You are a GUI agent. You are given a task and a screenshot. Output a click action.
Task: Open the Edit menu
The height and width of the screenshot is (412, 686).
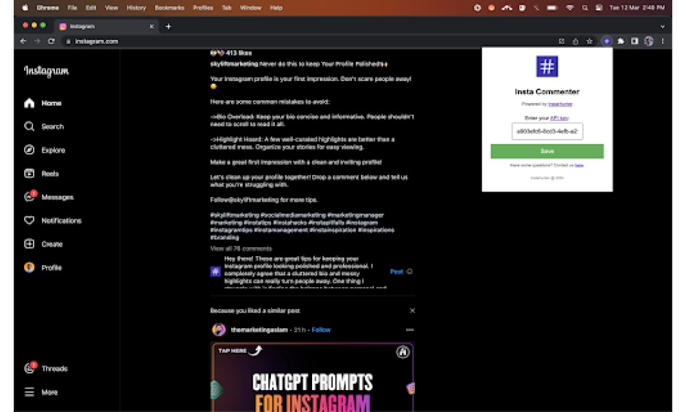(x=91, y=8)
